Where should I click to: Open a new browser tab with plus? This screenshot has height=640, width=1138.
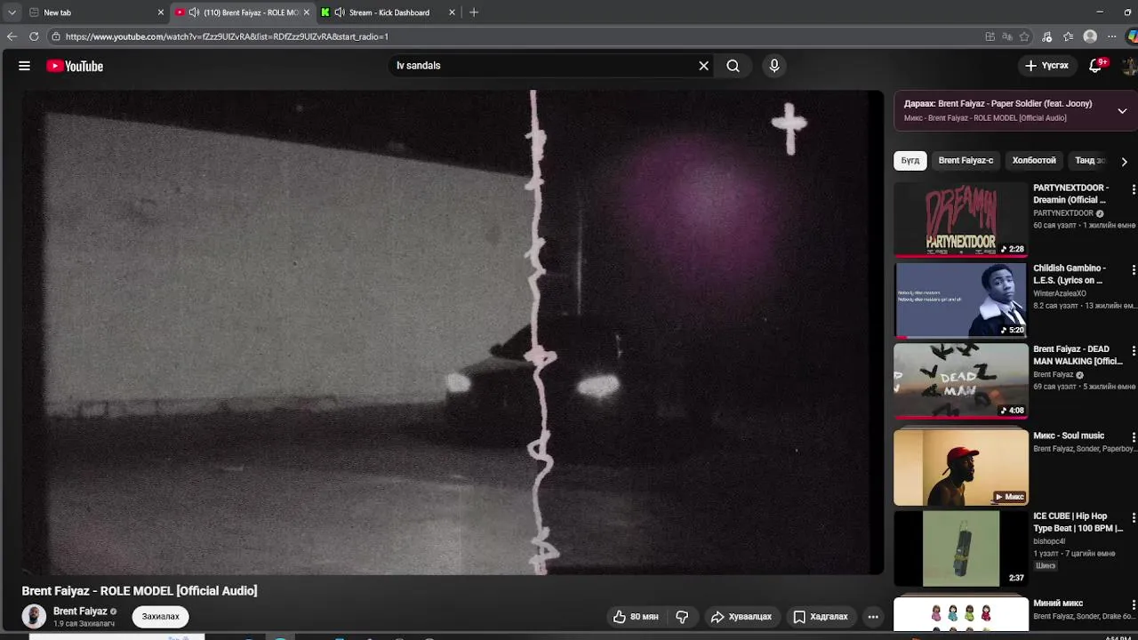[474, 12]
